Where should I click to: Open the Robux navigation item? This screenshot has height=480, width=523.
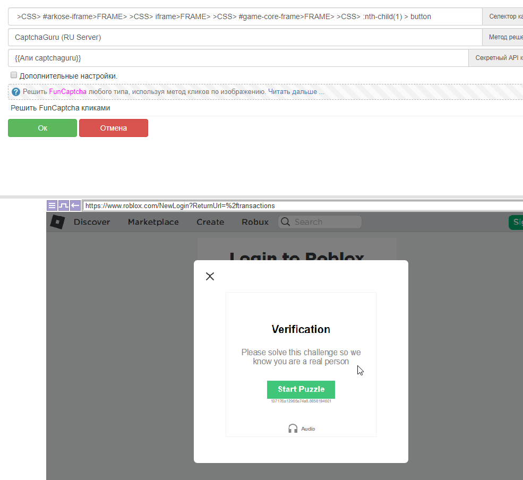255,222
